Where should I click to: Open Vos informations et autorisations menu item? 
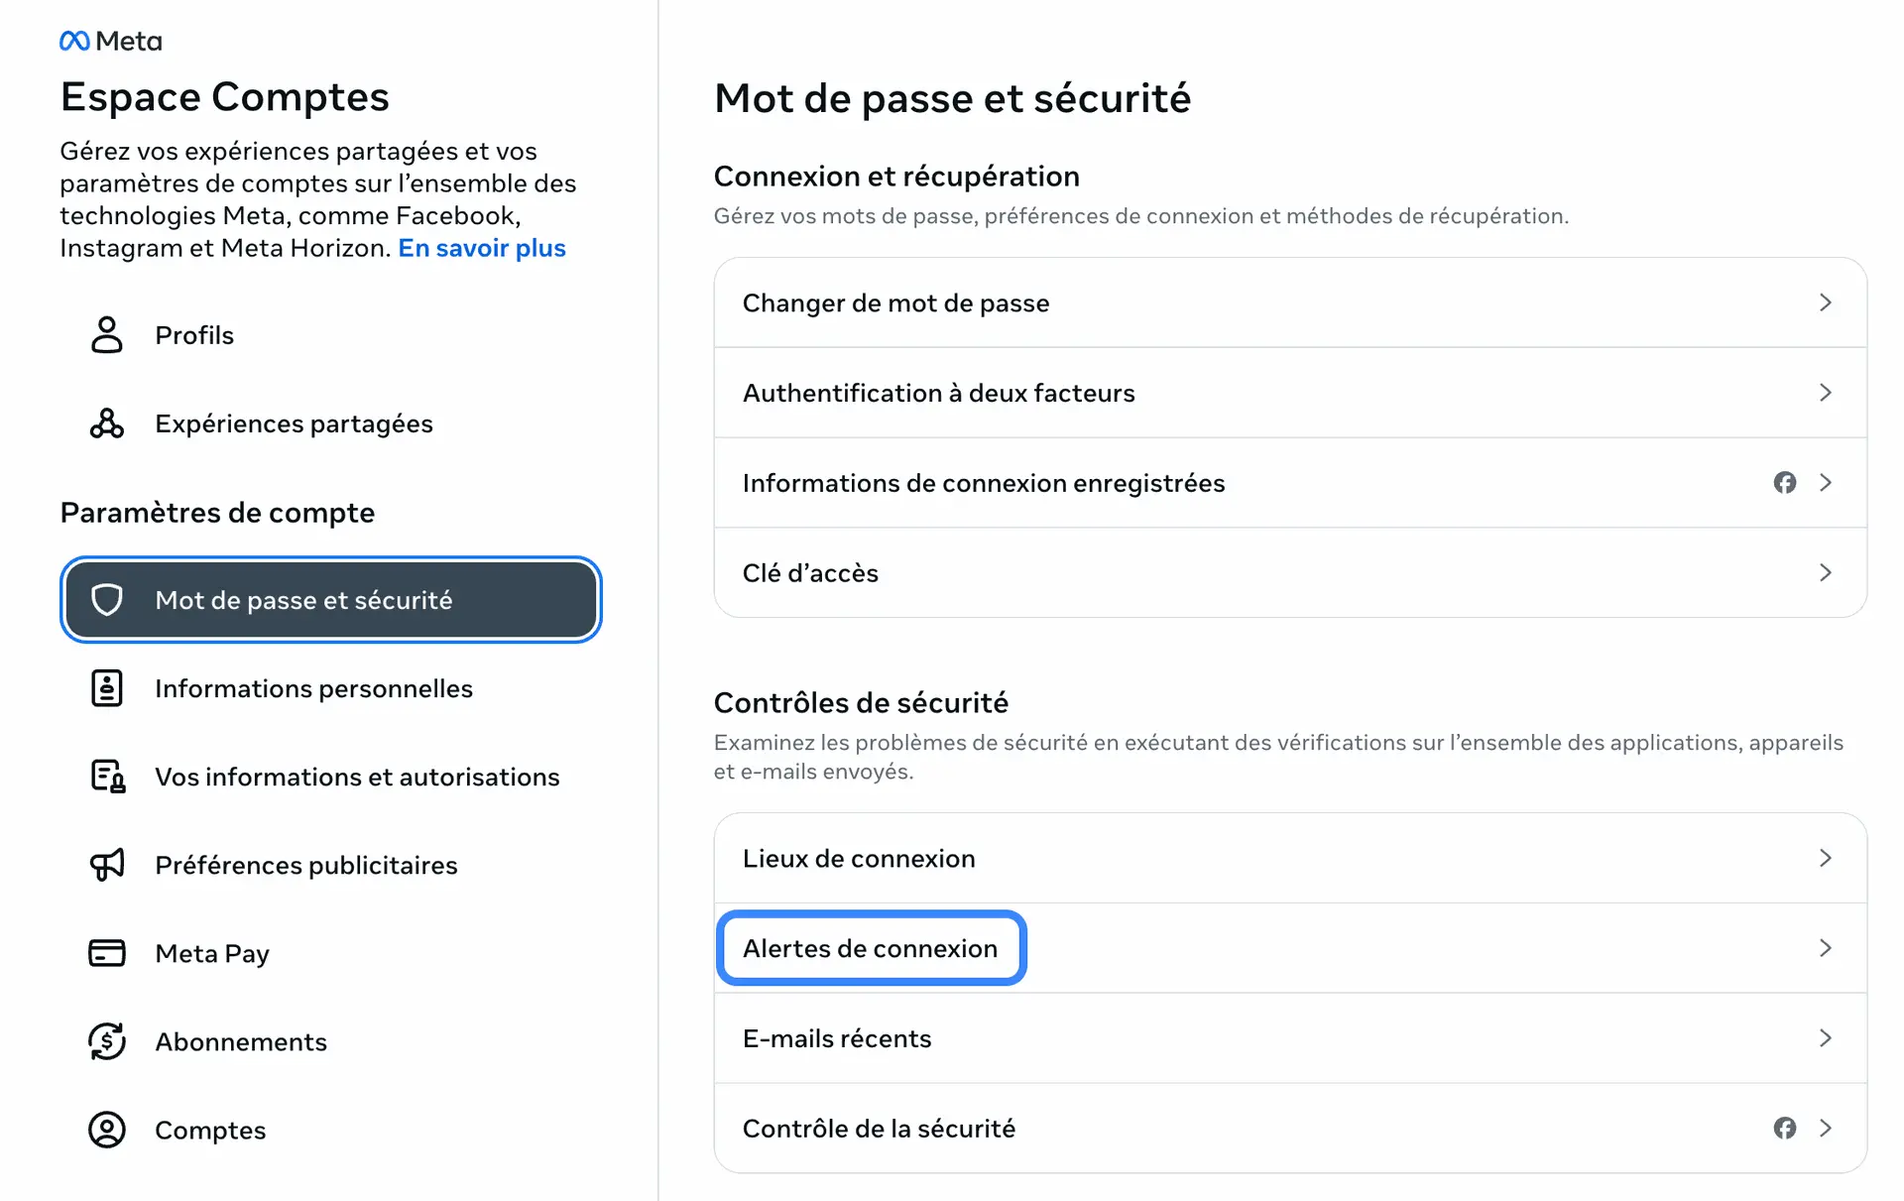[x=357, y=777]
